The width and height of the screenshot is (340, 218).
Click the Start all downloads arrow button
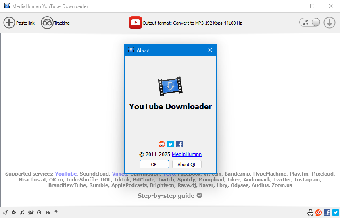[x=330, y=23]
